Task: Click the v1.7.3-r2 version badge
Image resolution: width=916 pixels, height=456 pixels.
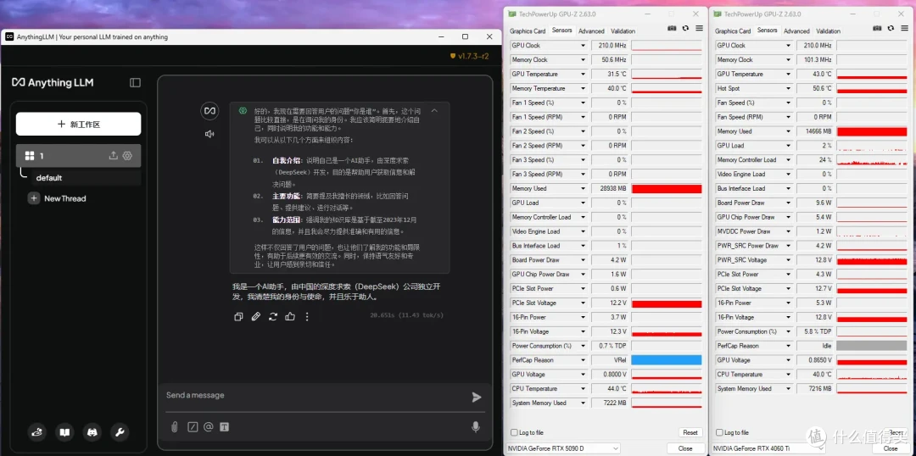Action: [469, 57]
